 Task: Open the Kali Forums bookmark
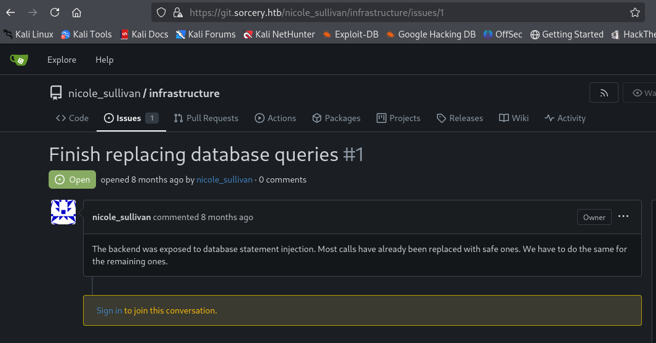[x=206, y=34]
